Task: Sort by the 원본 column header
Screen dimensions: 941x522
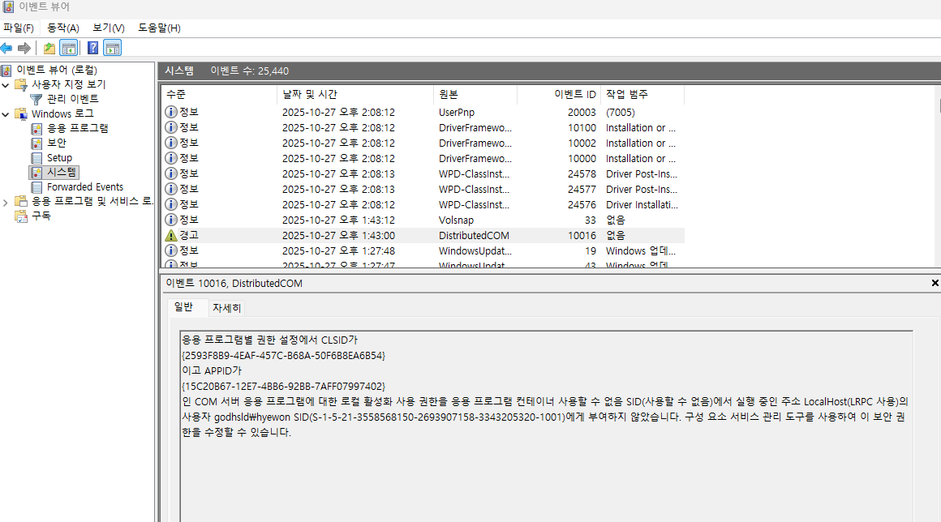Action: click(x=475, y=94)
